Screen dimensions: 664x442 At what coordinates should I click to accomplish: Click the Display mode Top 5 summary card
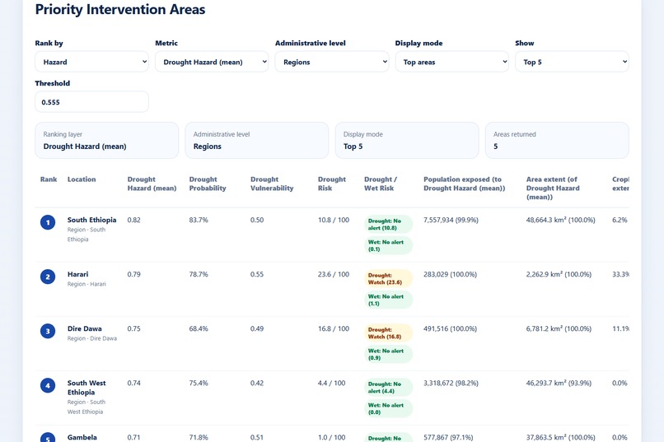click(x=407, y=141)
